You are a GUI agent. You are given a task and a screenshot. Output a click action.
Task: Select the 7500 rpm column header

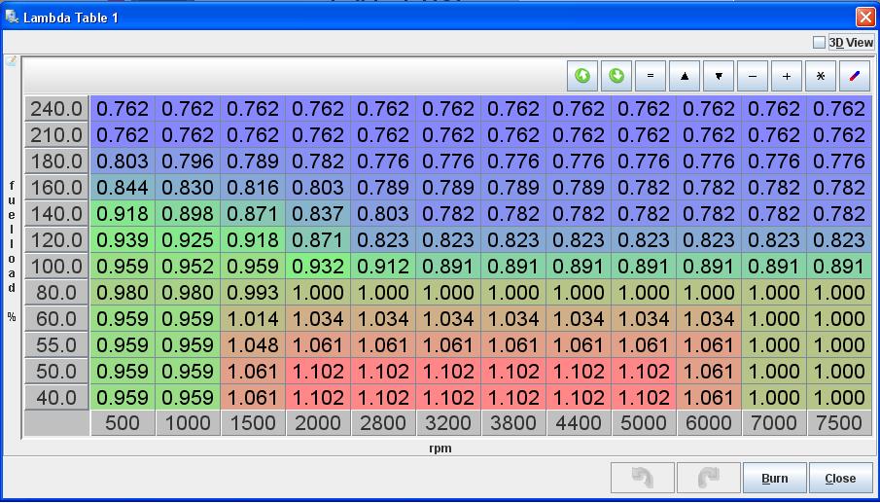pos(839,423)
